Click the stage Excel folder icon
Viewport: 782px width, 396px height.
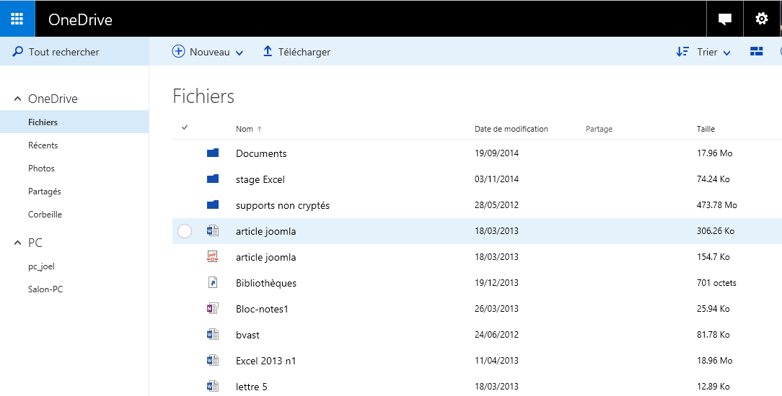point(213,179)
